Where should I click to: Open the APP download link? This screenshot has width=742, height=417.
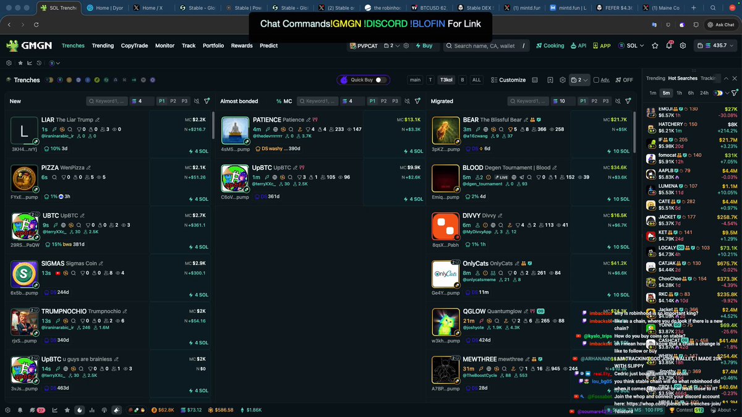602,46
